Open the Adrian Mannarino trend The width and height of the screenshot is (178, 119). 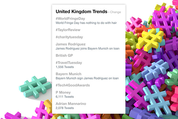tap(71, 104)
